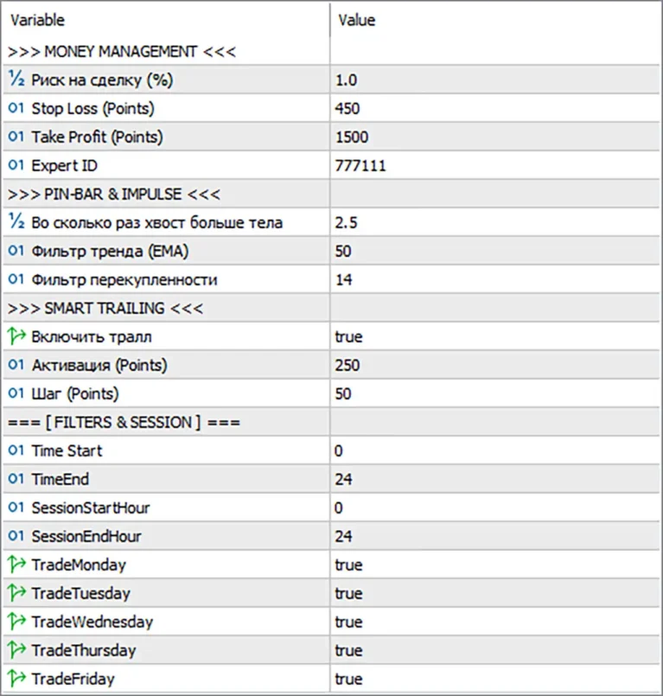Click the integer icon beside Time Start
Screen dimensions: 663x696
pyautogui.click(x=16, y=450)
